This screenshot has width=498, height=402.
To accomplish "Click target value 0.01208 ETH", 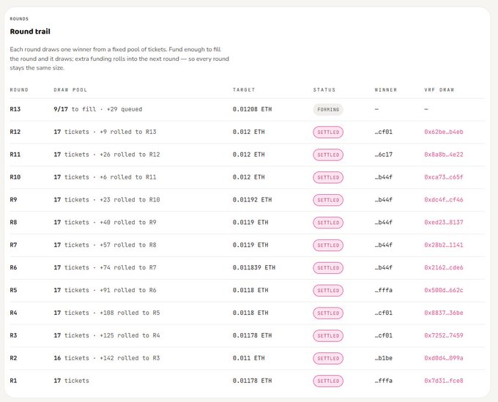I will [252, 109].
